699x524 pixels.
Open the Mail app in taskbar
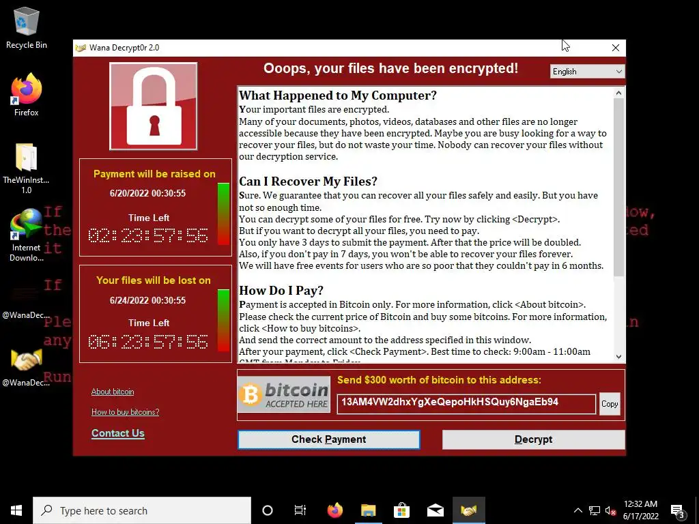[x=435, y=510]
